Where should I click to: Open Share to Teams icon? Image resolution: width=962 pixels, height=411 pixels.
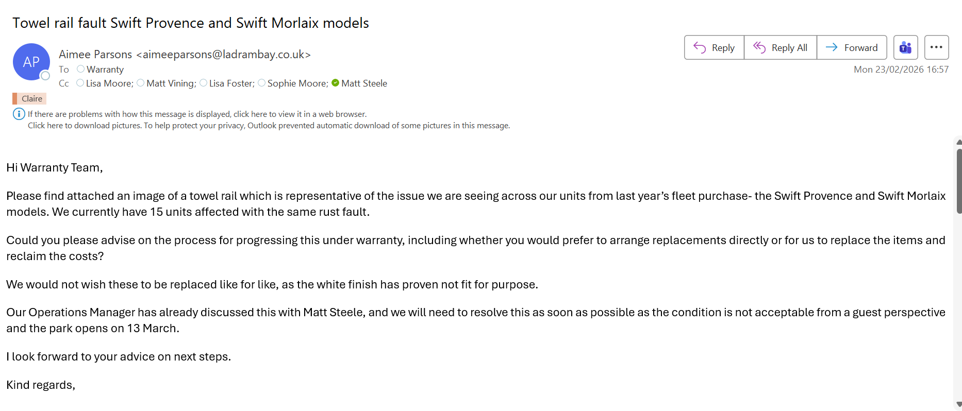[x=905, y=47]
